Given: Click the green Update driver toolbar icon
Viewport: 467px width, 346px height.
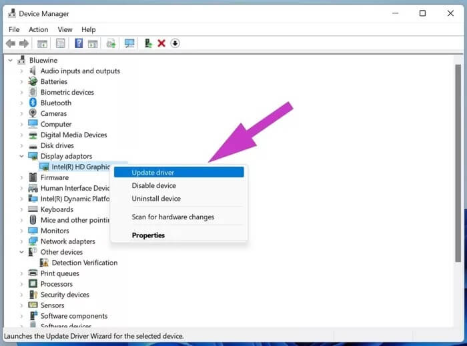Looking at the screenshot, I should coord(148,43).
